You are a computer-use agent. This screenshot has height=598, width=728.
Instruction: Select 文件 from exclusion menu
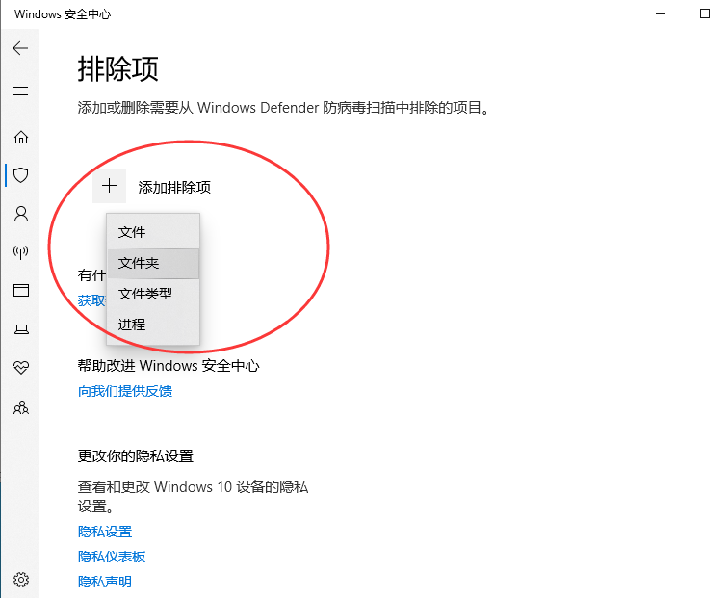pyautogui.click(x=153, y=232)
